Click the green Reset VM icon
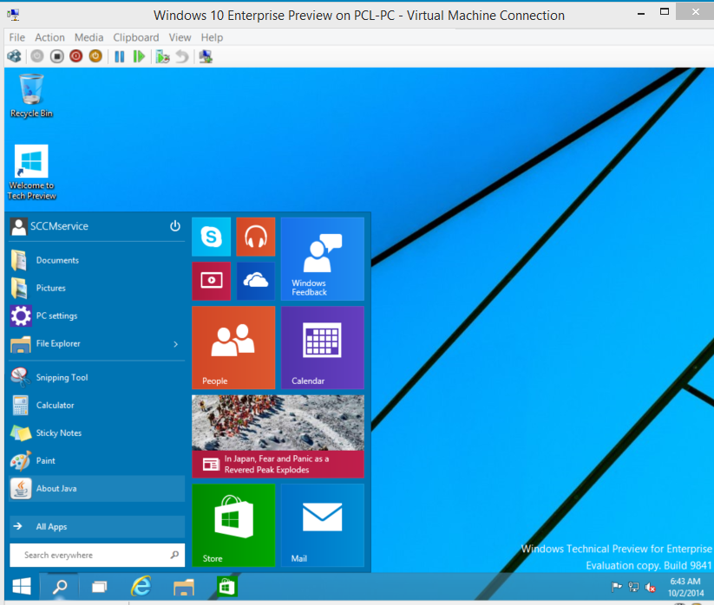 pyautogui.click(x=139, y=56)
